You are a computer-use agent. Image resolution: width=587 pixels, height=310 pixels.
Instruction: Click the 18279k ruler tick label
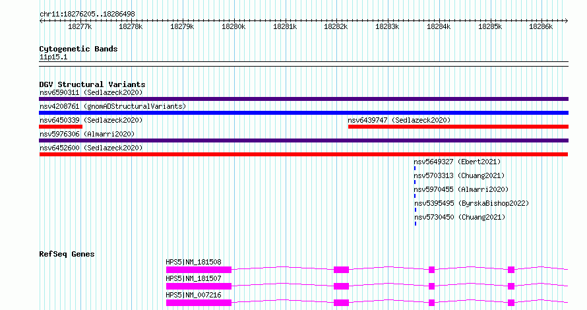click(x=182, y=26)
